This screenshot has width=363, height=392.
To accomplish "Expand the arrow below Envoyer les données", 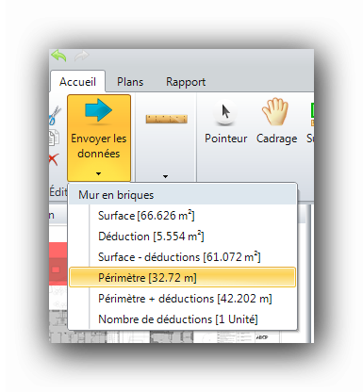I will (x=98, y=173).
